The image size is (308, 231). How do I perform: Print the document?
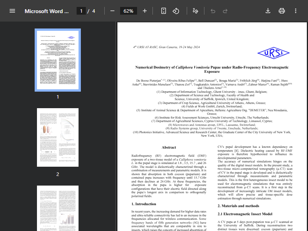click(x=282, y=11)
